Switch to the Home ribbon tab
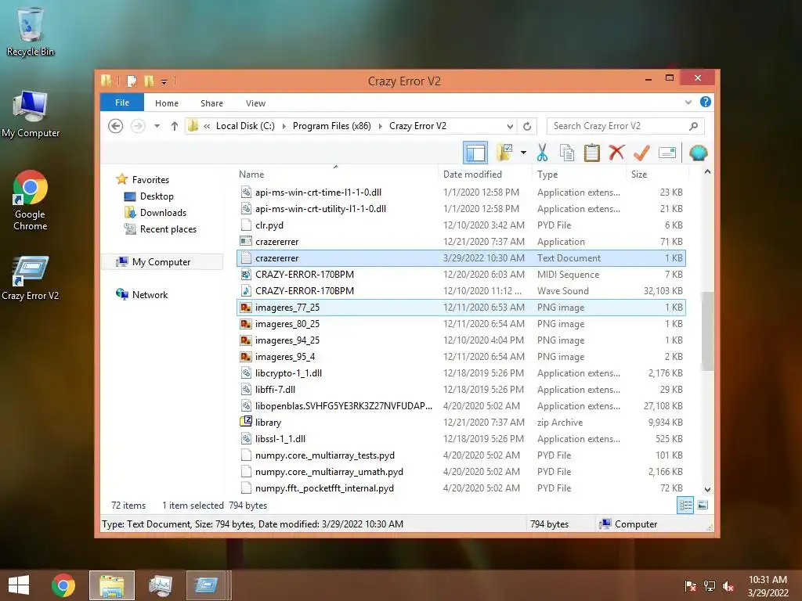 click(167, 103)
